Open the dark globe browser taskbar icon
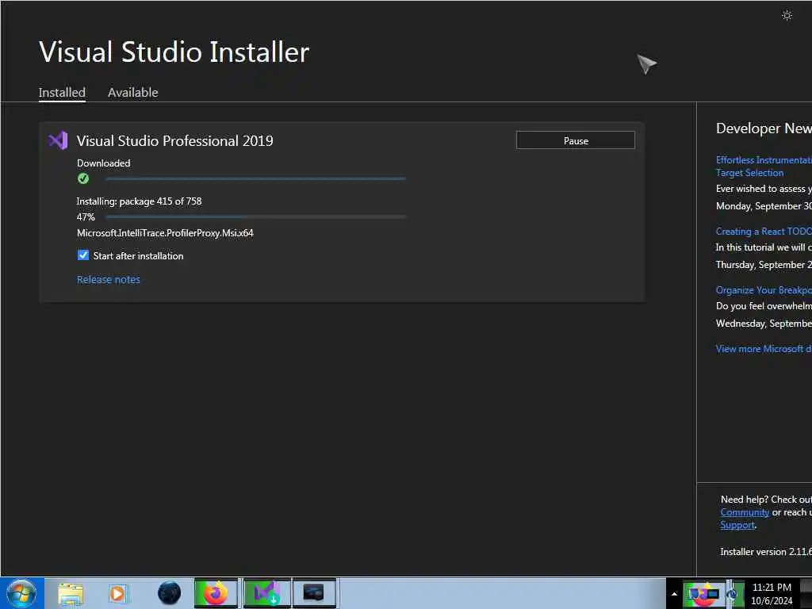This screenshot has height=609, width=812. pos(169,593)
